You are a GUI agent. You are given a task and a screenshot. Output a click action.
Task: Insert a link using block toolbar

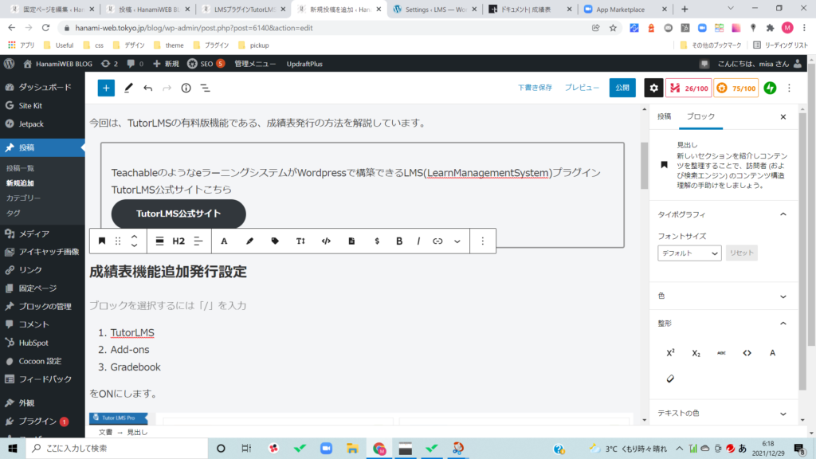tap(437, 241)
